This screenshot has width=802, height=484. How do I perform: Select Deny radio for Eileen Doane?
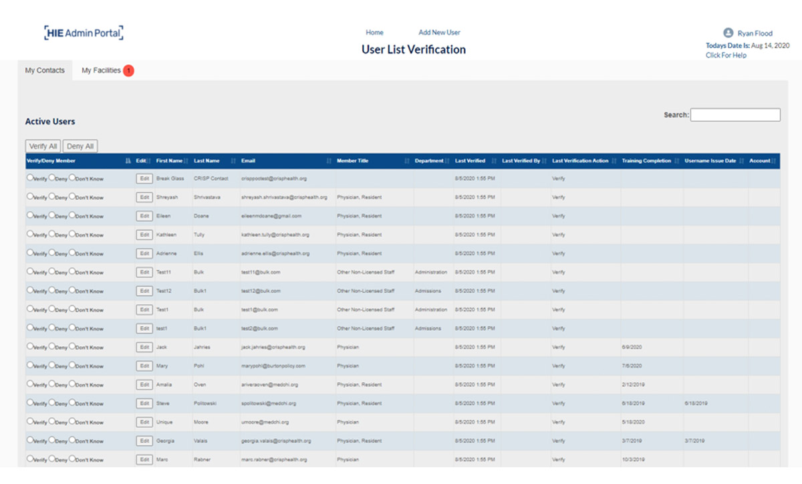tap(51, 215)
